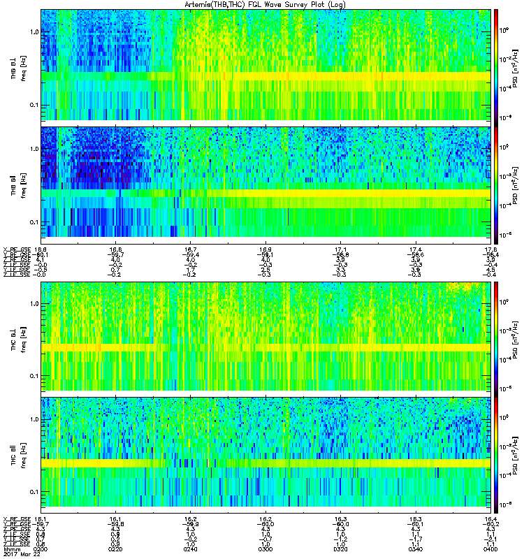Click the '0300' time label
The height and width of the screenshot is (559, 524).
point(265,549)
